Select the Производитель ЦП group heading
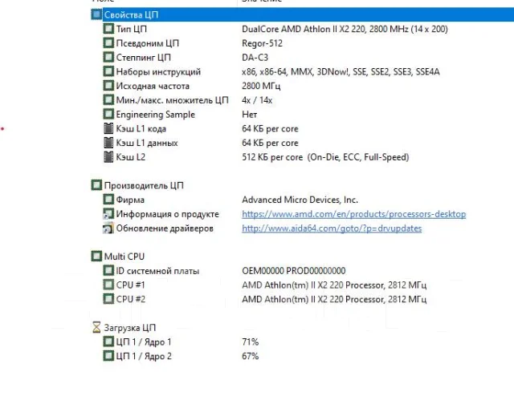514x396 pixels. click(x=144, y=185)
